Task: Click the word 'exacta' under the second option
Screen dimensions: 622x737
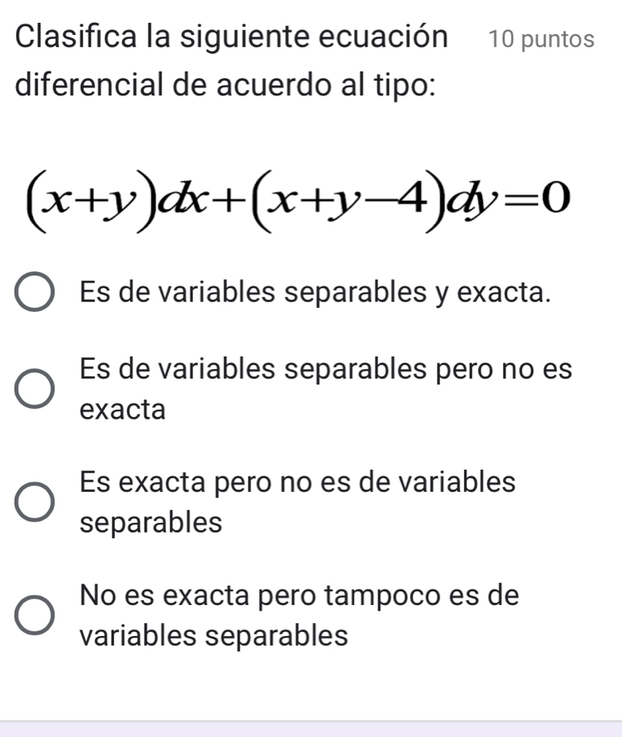Action: pyautogui.click(x=123, y=409)
